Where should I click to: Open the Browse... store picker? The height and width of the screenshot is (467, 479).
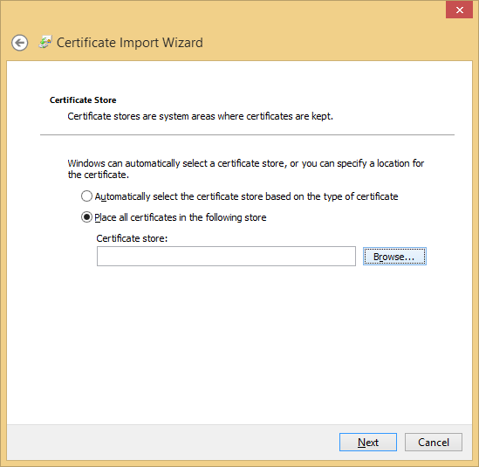[394, 256]
